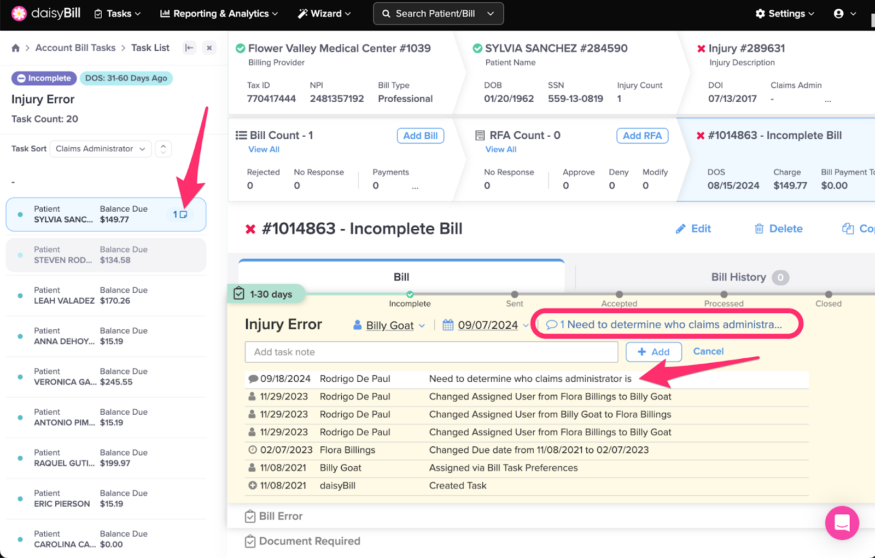Image resolution: width=875 pixels, height=558 pixels.
Task: Click the Add task note field
Action: coord(431,352)
